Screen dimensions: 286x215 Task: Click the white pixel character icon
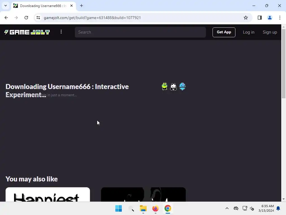[x=173, y=87]
